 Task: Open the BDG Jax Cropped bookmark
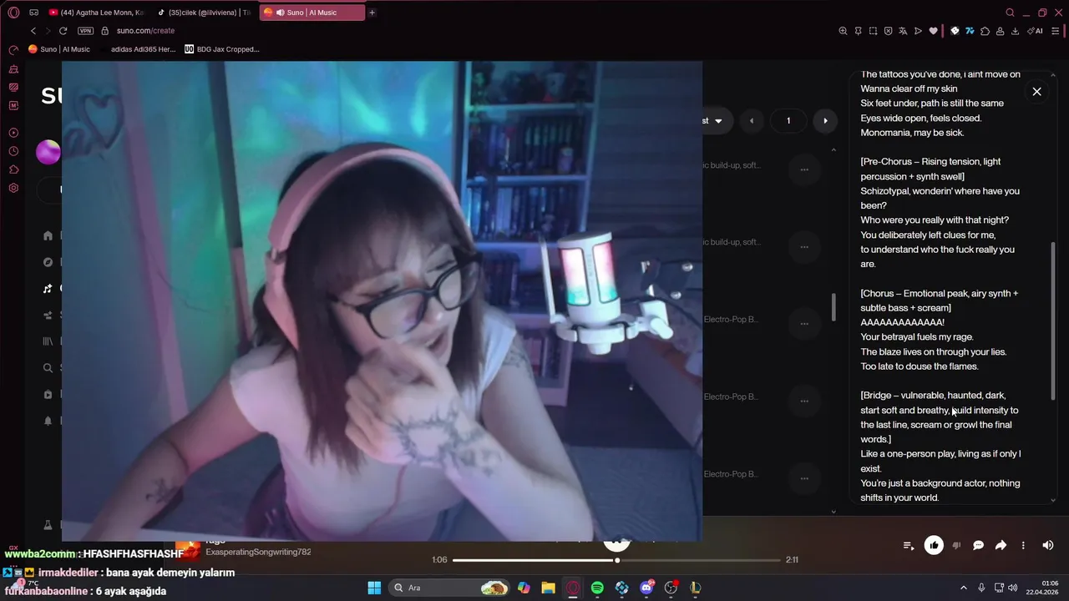coord(222,49)
